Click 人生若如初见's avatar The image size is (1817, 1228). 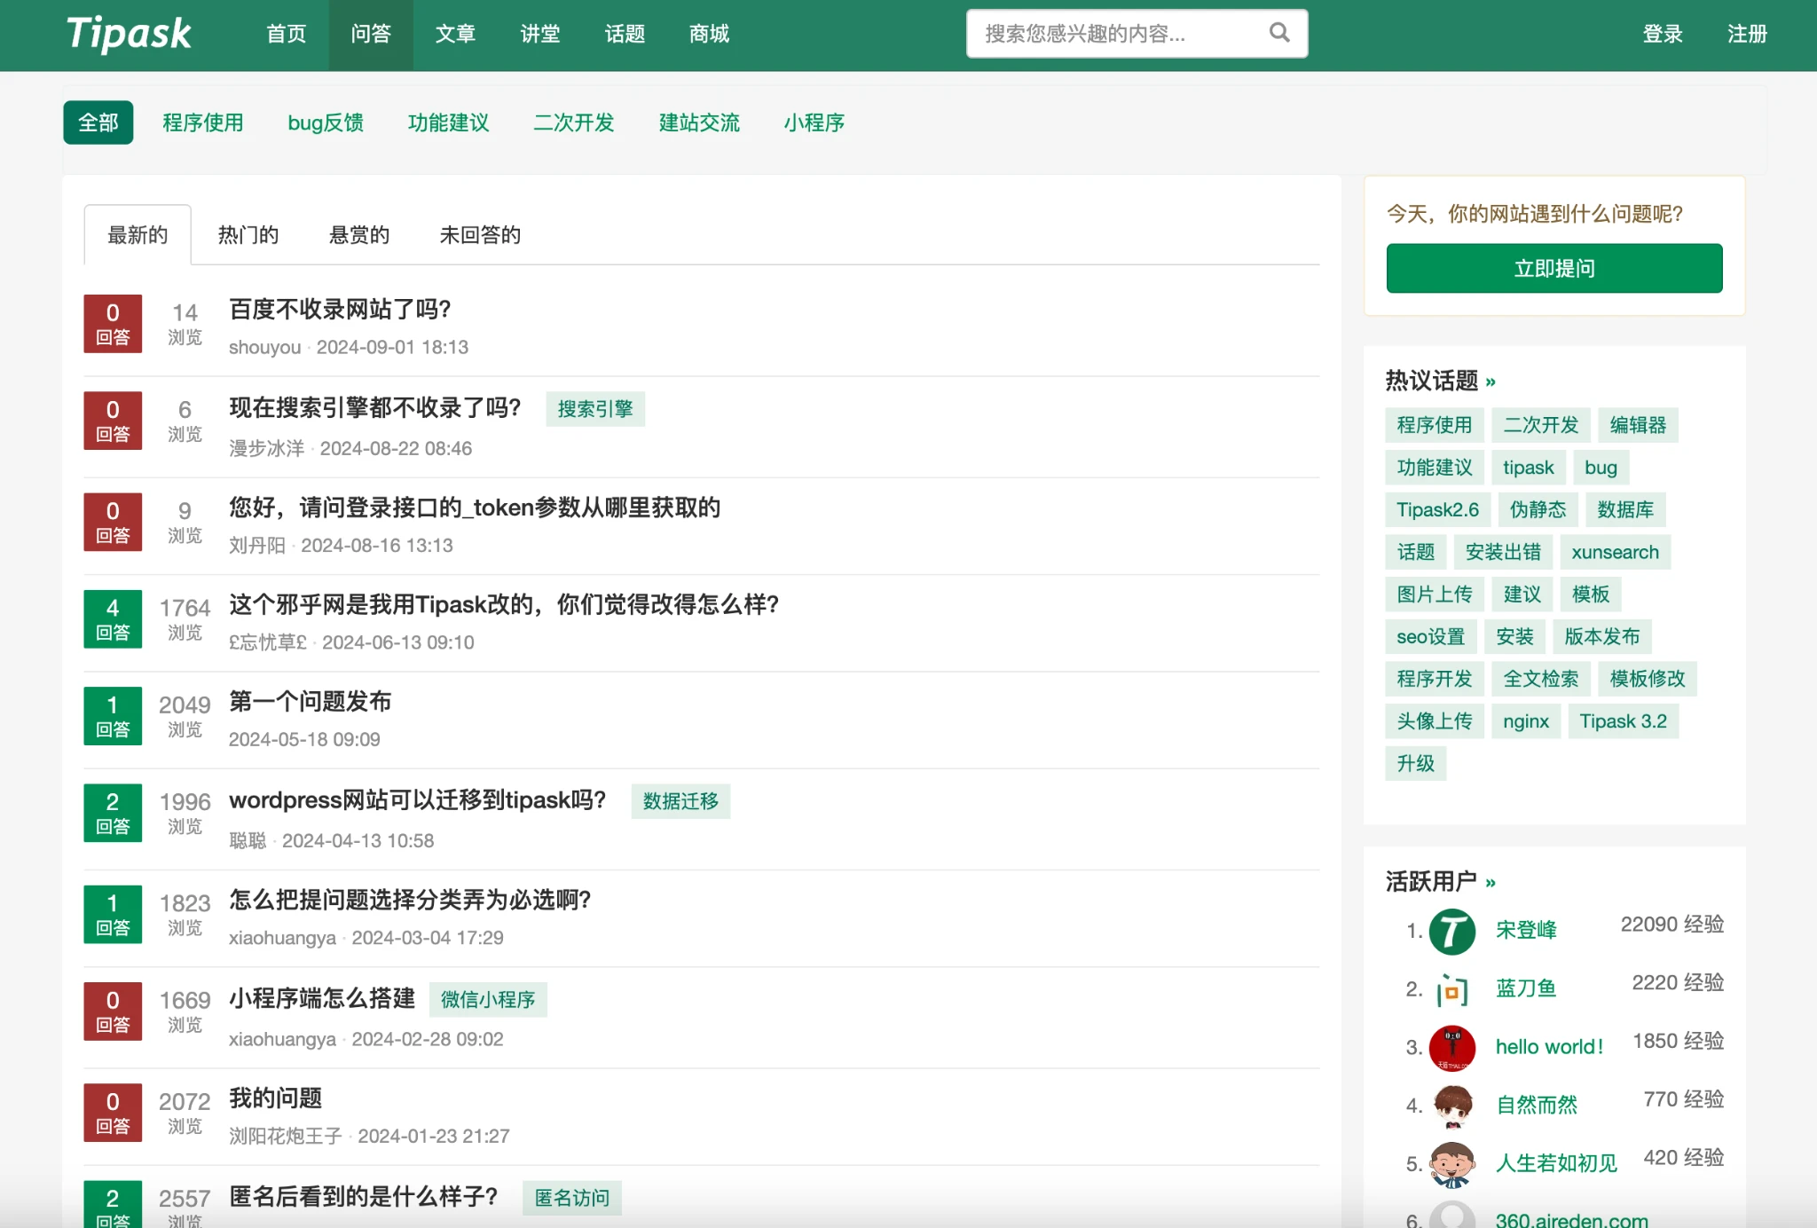(x=1452, y=1164)
